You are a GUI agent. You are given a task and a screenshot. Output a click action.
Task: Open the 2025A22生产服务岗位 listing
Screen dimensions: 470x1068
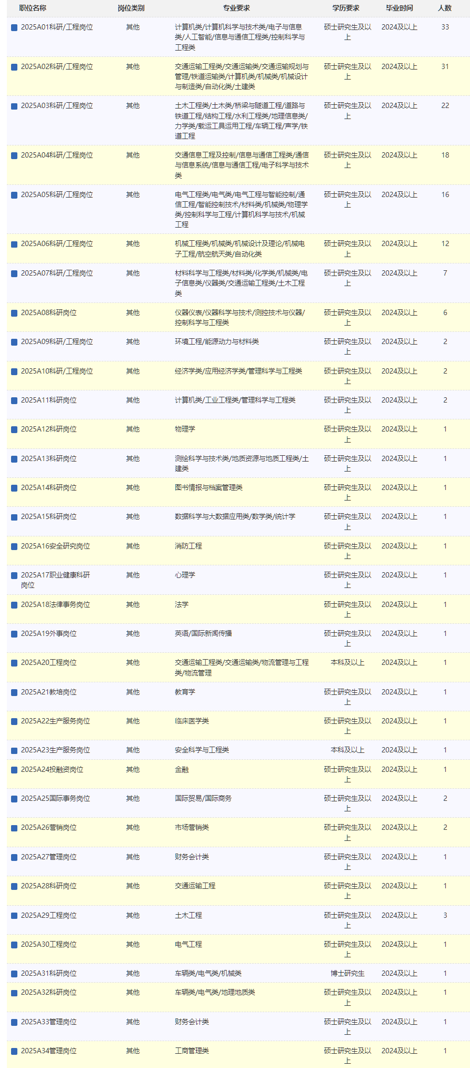point(55,721)
